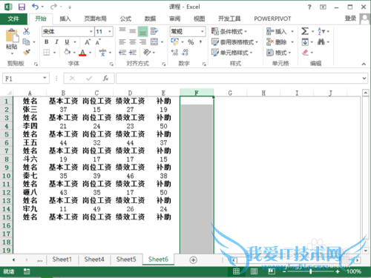Click the Paste clipboard icon
This screenshot has width=371, height=278.
(12, 36)
